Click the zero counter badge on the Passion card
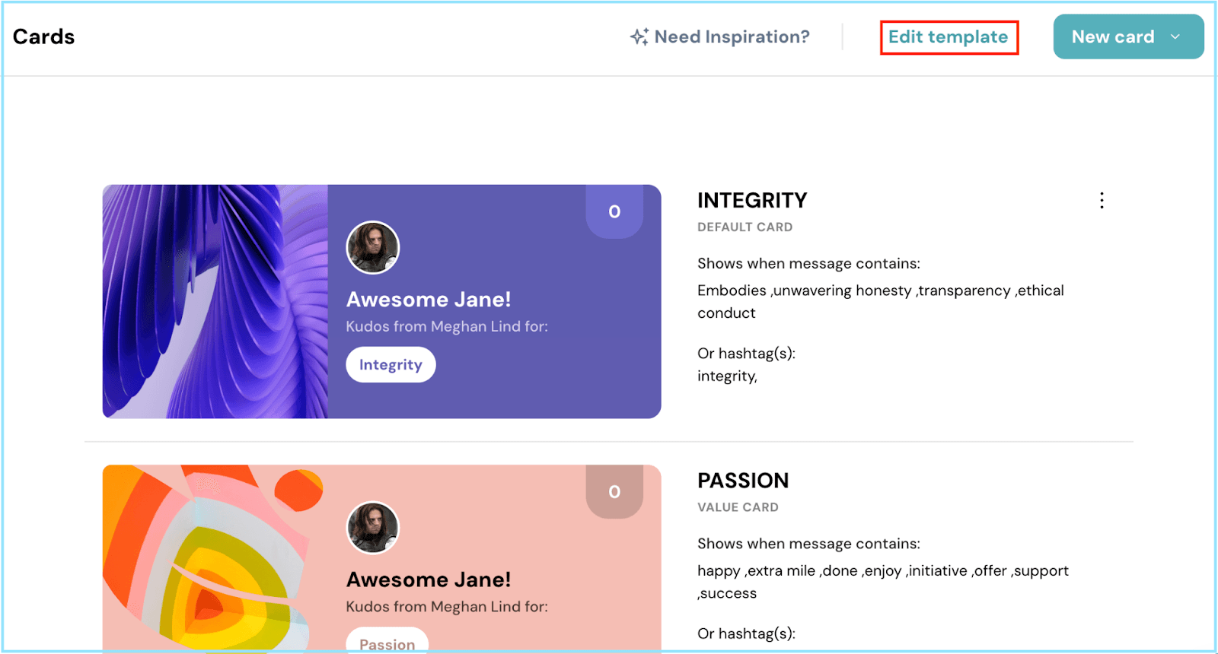The width and height of the screenshot is (1218, 654). coord(614,492)
